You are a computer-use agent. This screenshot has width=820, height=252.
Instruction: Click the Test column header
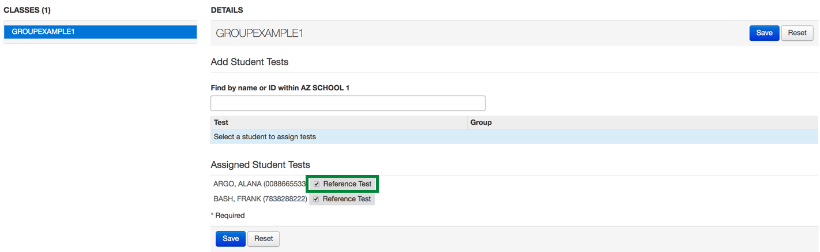point(221,123)
